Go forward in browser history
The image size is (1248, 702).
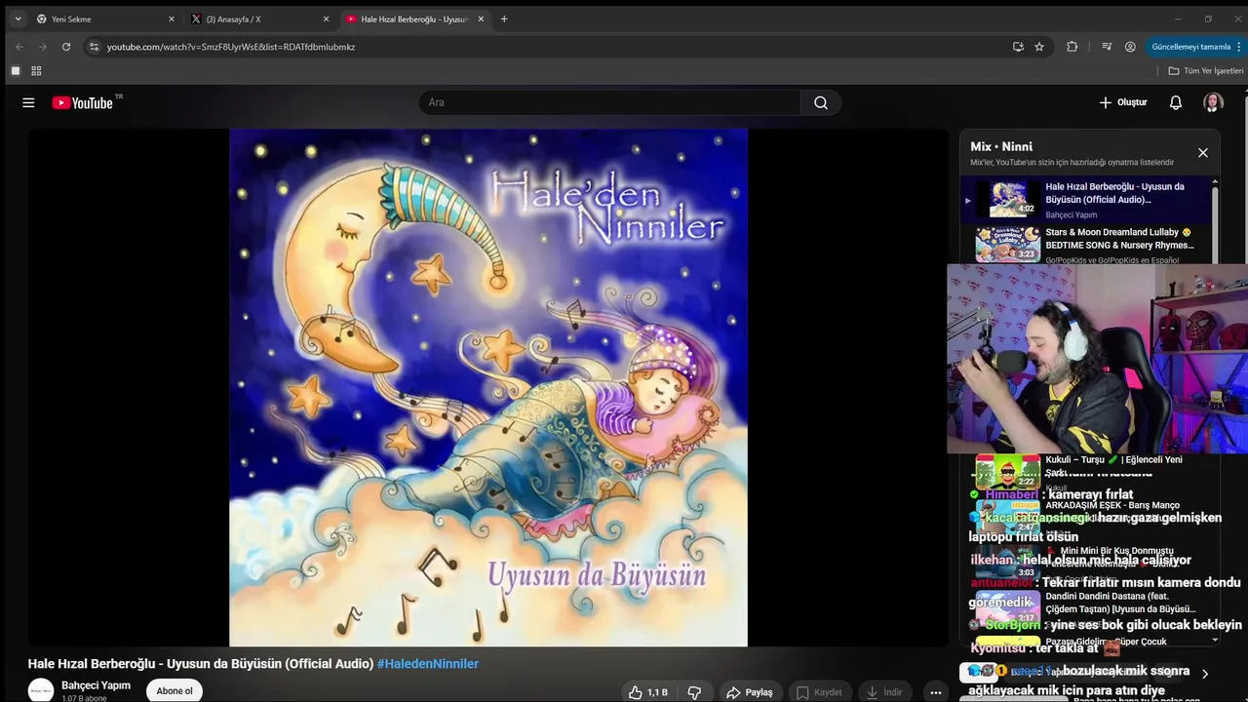[43, 47]
